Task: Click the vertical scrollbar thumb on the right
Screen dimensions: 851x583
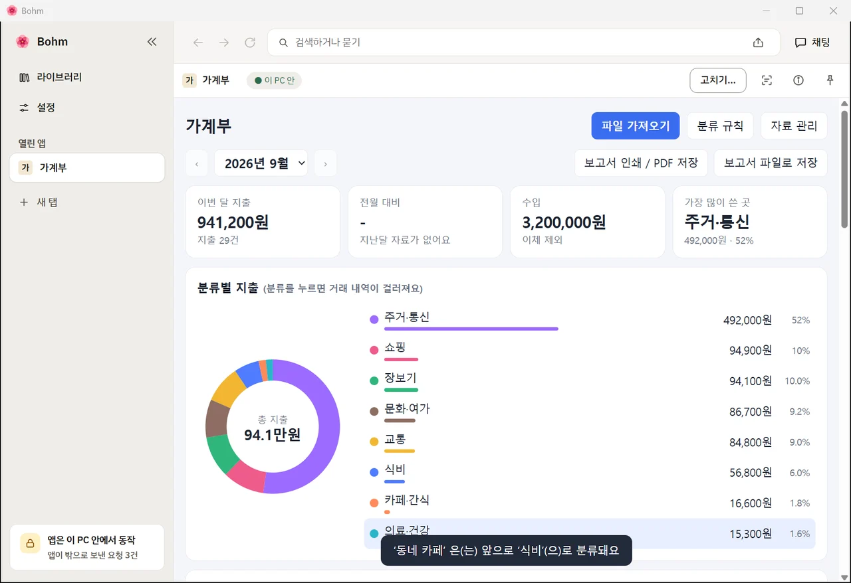Action: 844,169
